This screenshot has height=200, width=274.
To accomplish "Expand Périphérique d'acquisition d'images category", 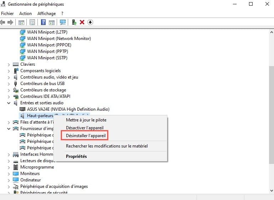I will (x=9, y=187).
